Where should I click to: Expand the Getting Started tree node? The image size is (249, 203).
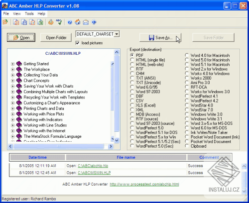12,64
